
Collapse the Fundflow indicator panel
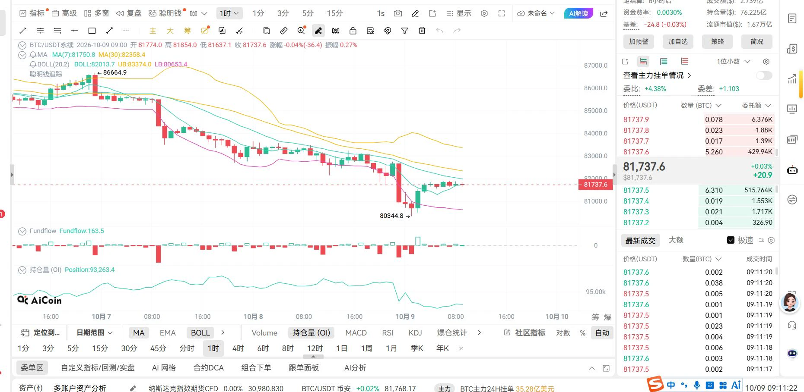tap(22, 231)
